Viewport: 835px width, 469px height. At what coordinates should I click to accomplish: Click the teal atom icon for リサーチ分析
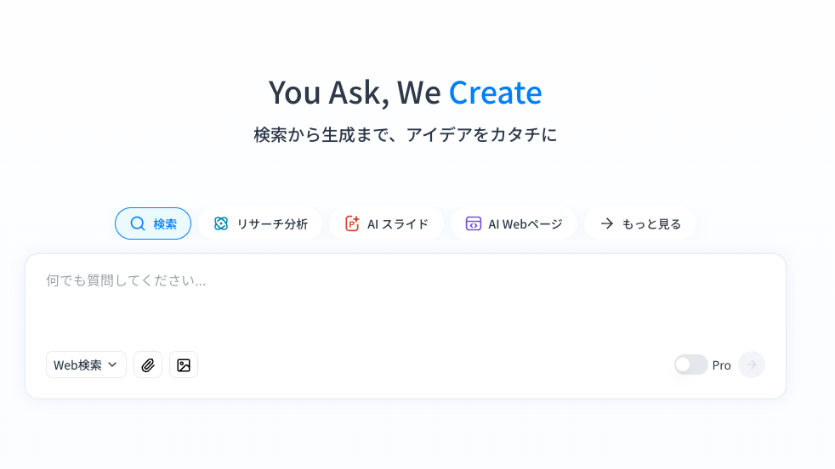[221, 223]
